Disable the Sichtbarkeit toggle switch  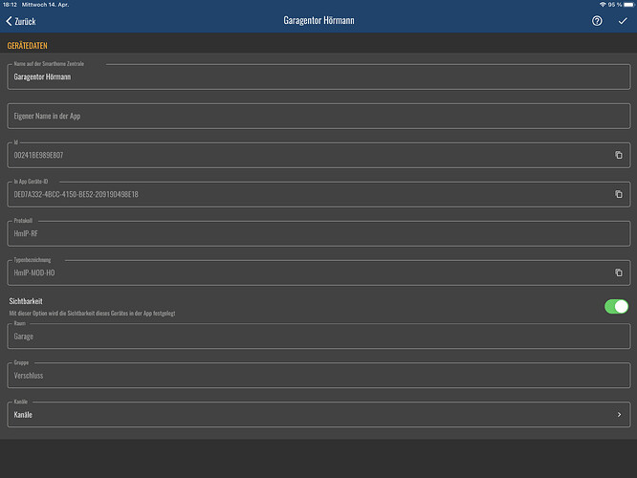(x=616, y=306)
